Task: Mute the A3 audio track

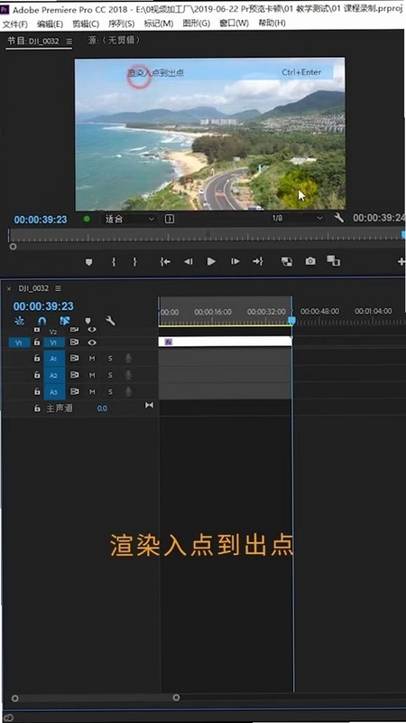Action: (x=92, y=392)
